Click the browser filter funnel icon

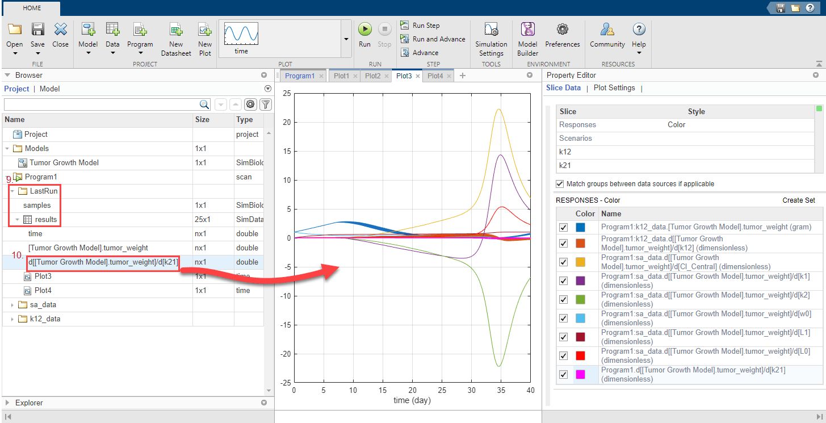click(265, 104)
